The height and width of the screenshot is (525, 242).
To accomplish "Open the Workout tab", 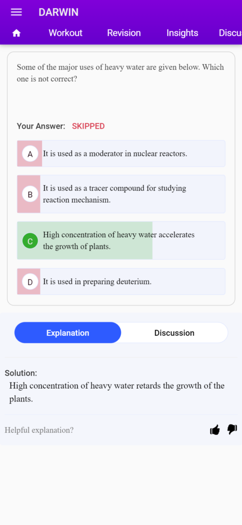I will [65, 33].
